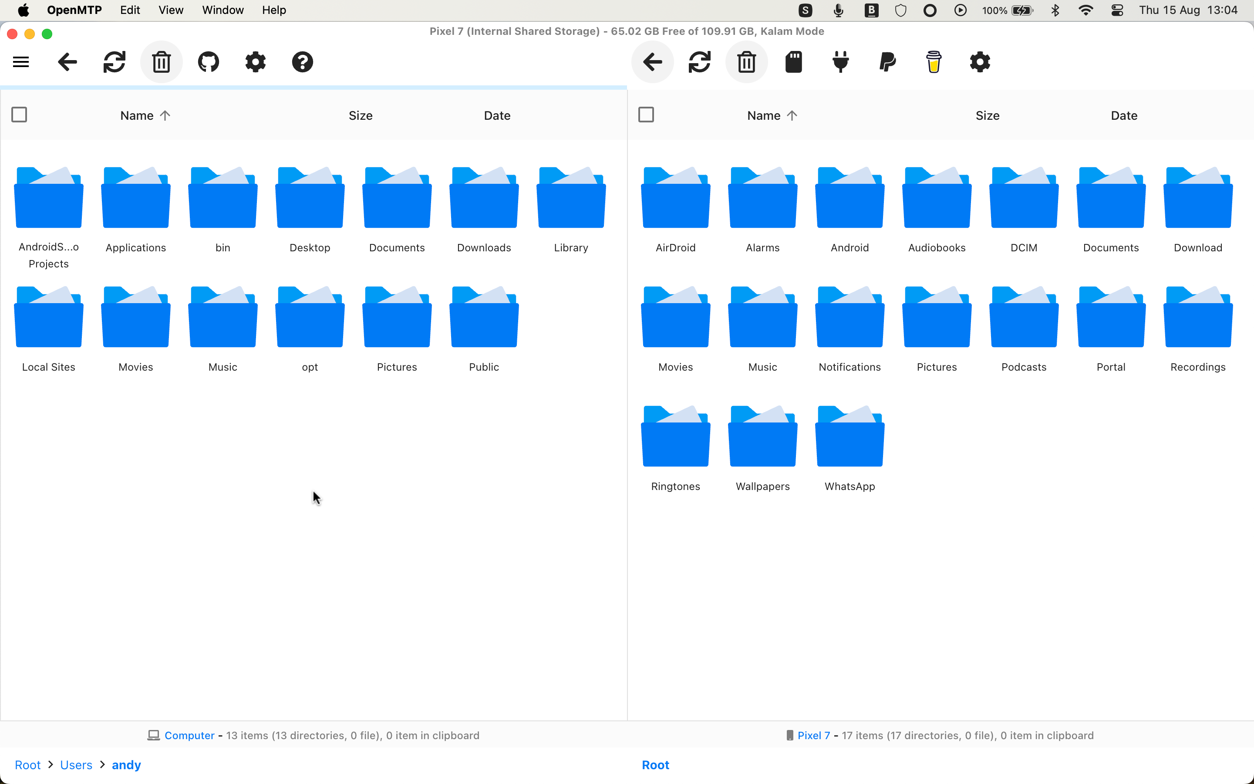Expand the Name sort arrow right panel

(x=792, y=115)
